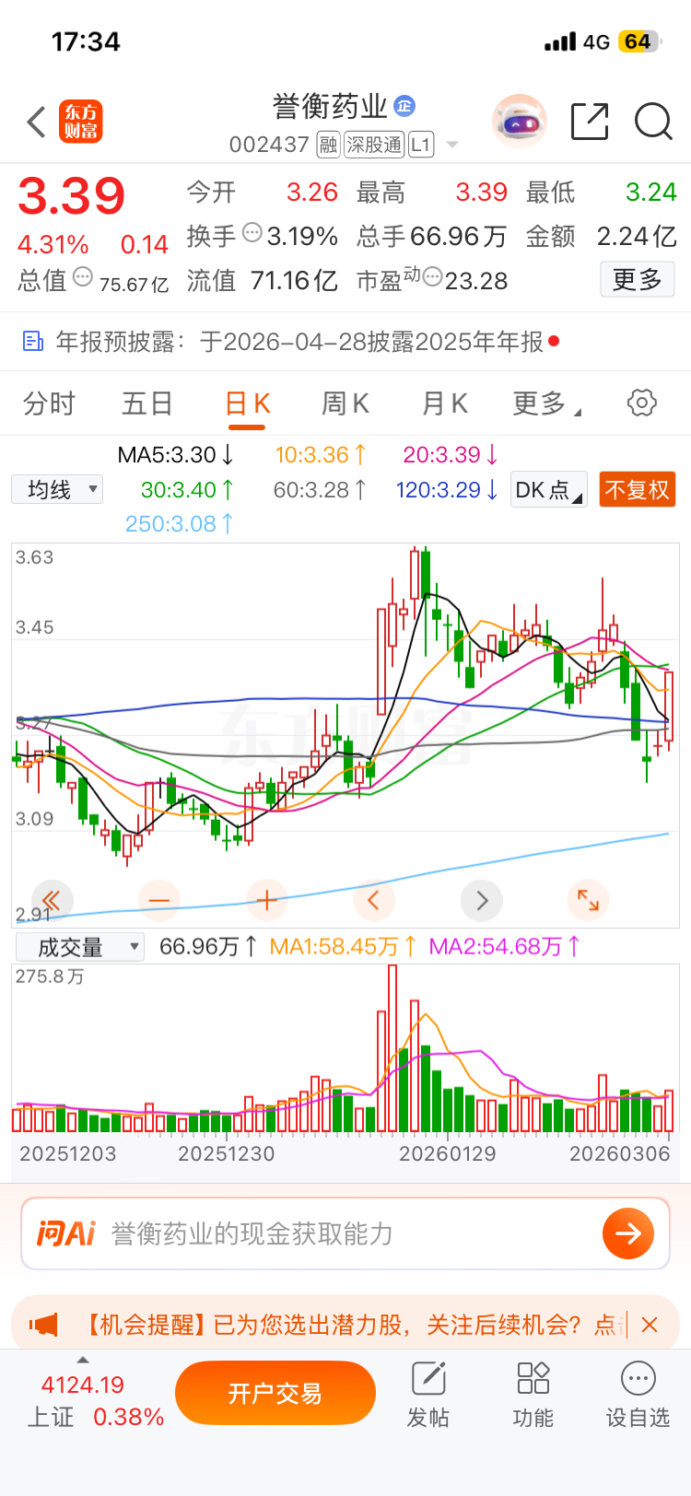The height and width of the screenshot is (1496, 691).
Task: Tap the 流值 71.16亿 value
Action: coord(263,280)
